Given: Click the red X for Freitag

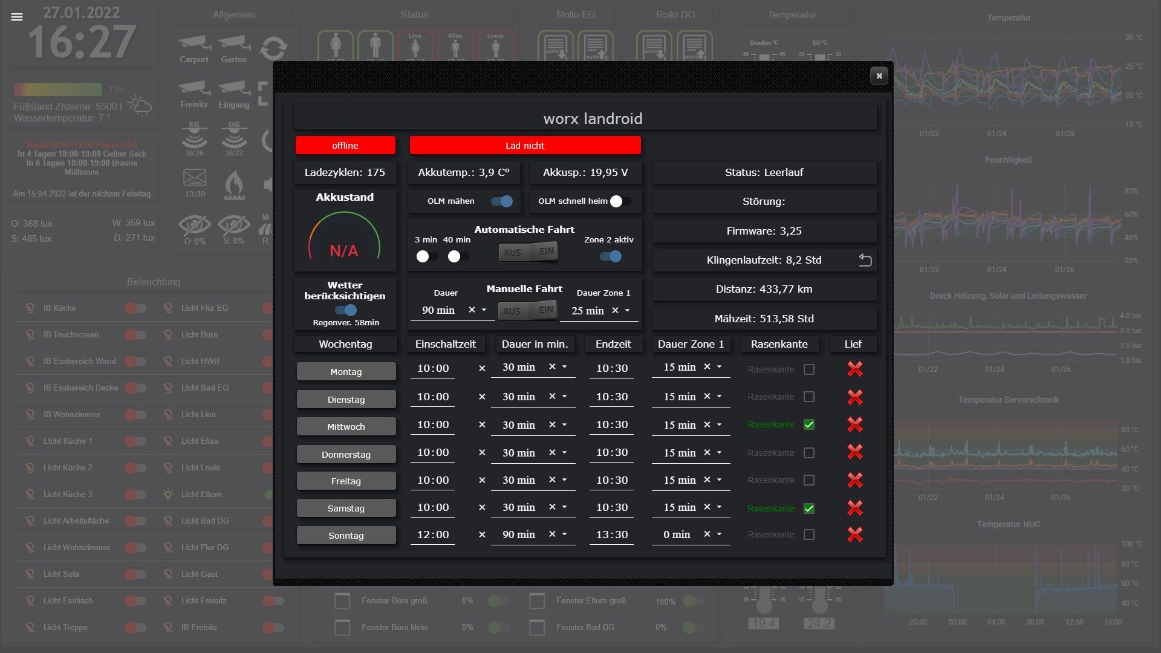Looking at the screenshot, I should pyautogui.click(x=854, y=480).
